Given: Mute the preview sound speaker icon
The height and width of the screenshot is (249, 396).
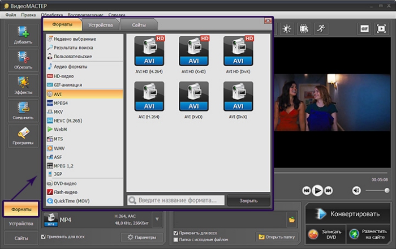Looking at the screenshot, I should pos(356,190).
